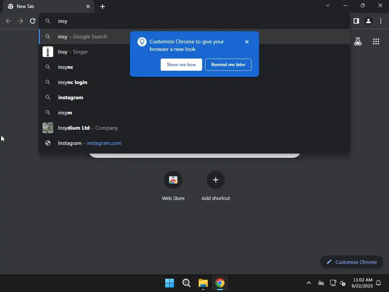The width and height of the screenshot is (389, 292).
Task: Open the tab search chevron
Action: tap(328, 5)
